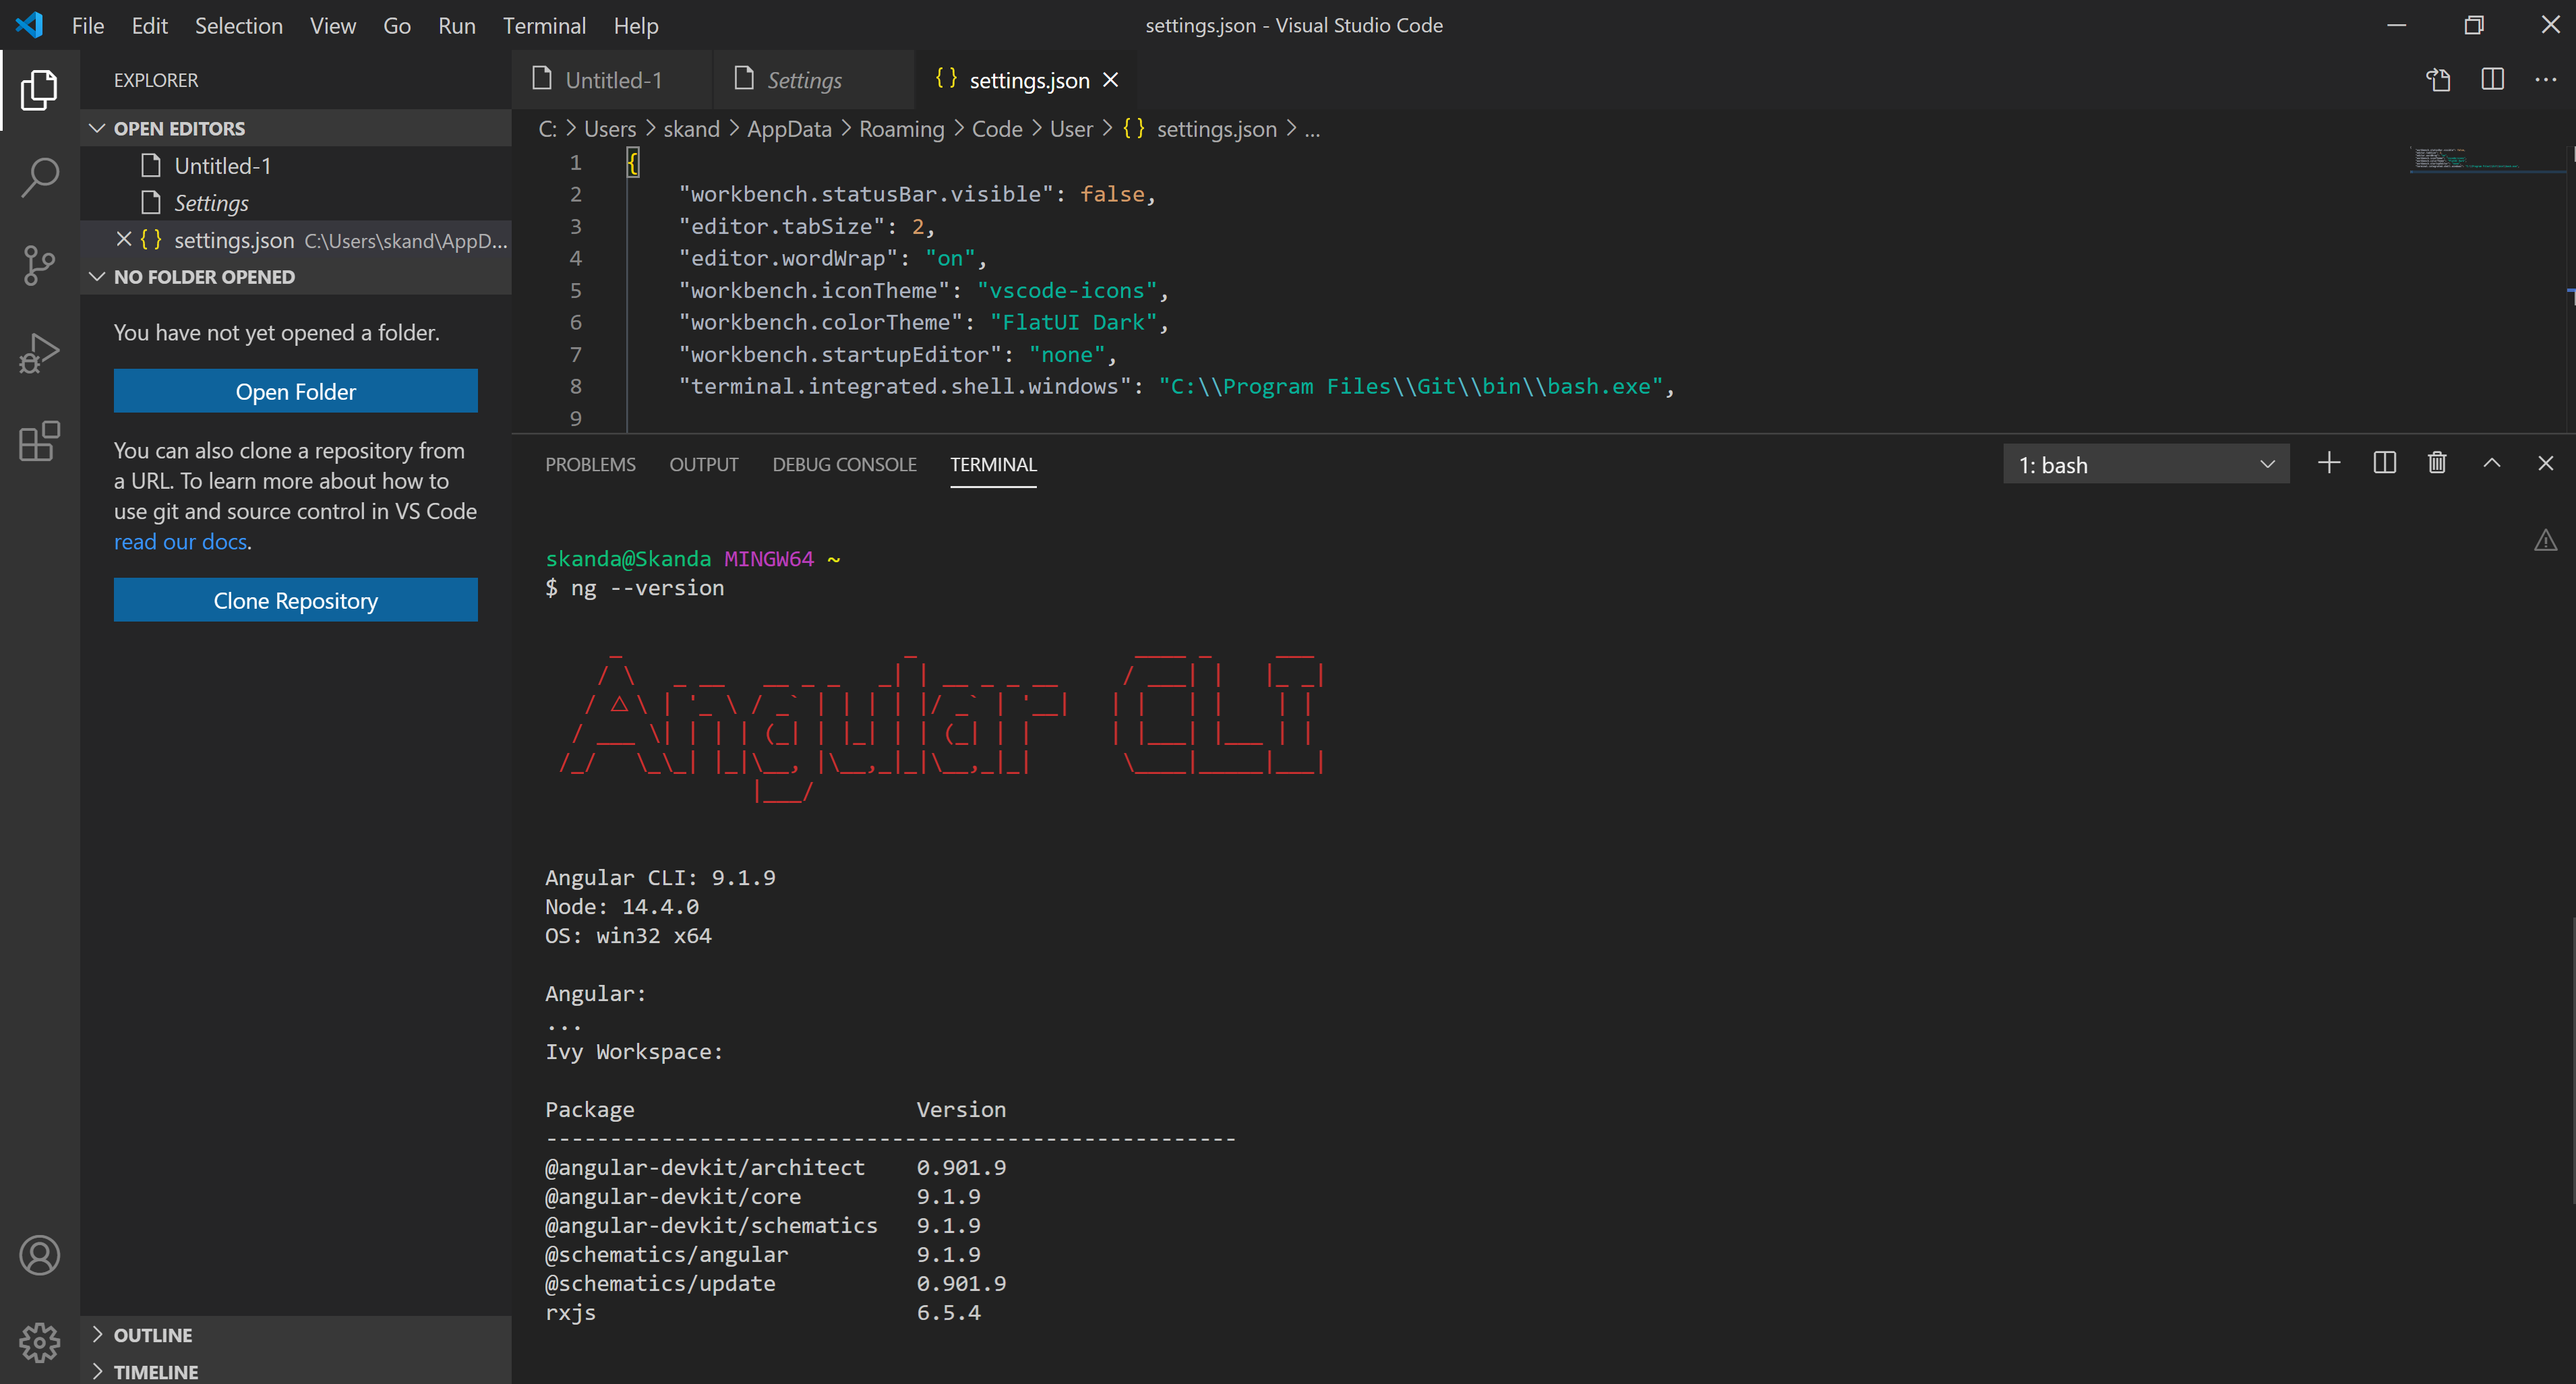The width and height of the screenshot is (2576, 1384).
Task: Kill the terminal with trash icon
Action: 2437,463
